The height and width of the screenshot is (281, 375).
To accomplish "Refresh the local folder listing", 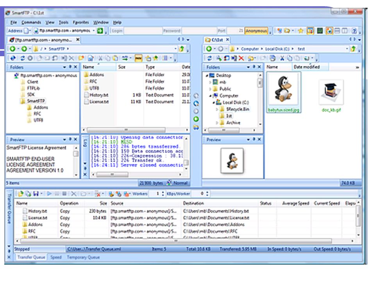I will pos(209,58).
